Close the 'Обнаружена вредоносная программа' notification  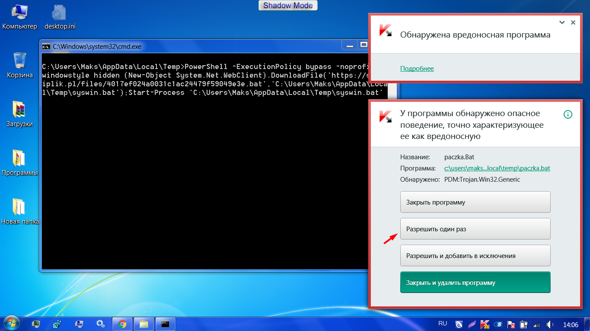tap(573, 22)
